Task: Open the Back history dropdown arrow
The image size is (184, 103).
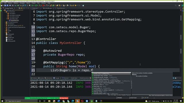Action: (x=77, y=5)
